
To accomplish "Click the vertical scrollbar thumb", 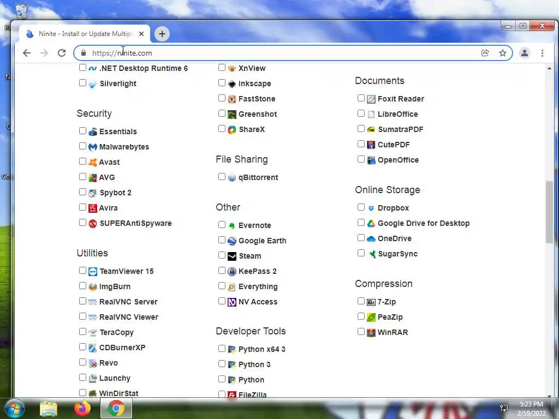I will click(x=549, y=212).
